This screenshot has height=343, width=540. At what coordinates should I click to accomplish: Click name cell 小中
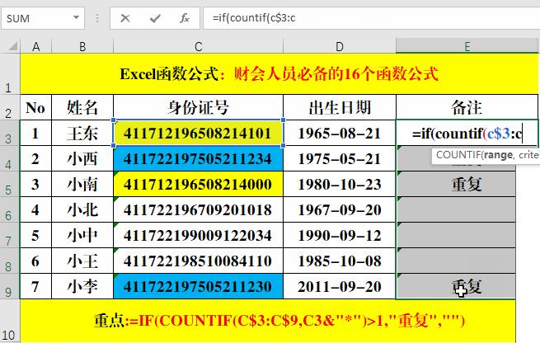82,235
